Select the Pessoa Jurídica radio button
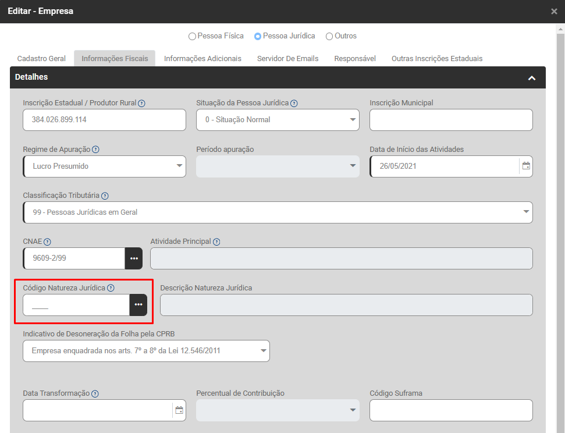This screenshot has width=565, height=433. click(258, 36)
